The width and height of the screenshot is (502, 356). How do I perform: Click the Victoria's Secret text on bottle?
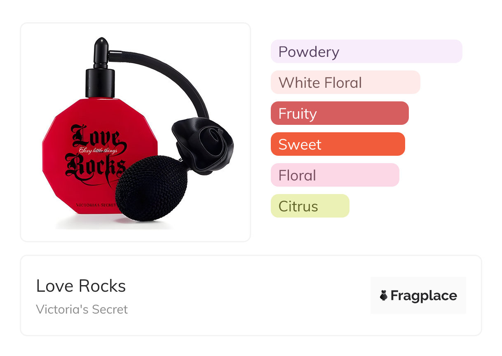[x=96, y=205]
